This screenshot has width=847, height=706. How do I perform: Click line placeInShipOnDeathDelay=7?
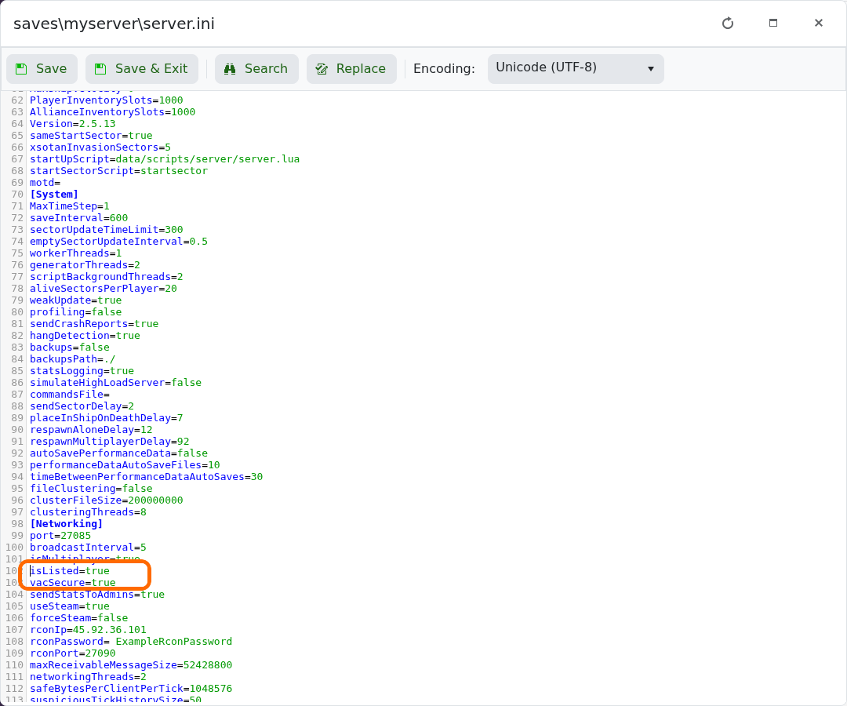click(107, 418)
